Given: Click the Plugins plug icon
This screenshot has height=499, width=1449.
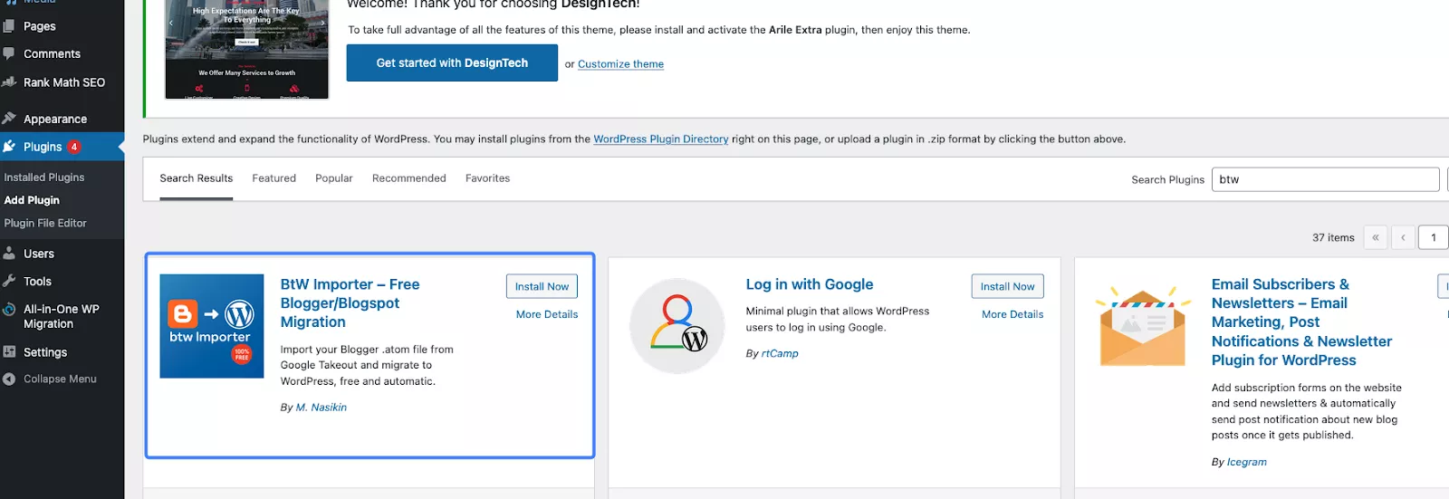Looking at the screenshot, I should click(9, 146).
